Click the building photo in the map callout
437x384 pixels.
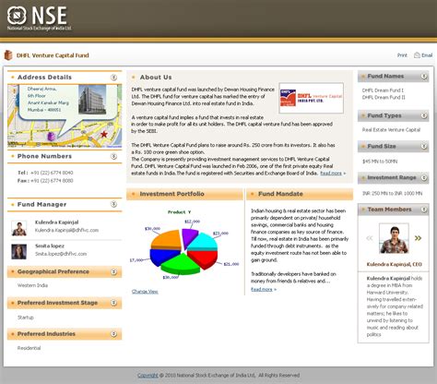[92, 100]
